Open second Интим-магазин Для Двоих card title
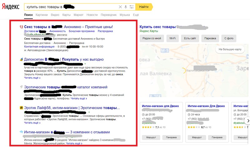The image size is (250, 147). tap(206, 106)
